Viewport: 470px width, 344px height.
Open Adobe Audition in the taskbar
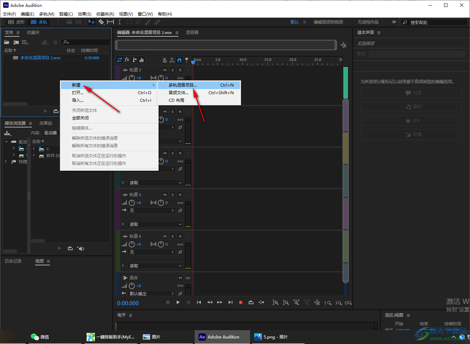click(223, 337)
